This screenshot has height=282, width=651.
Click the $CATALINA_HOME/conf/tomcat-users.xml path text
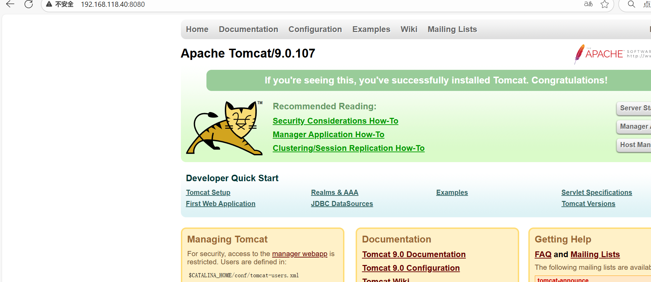pos(244,275)
